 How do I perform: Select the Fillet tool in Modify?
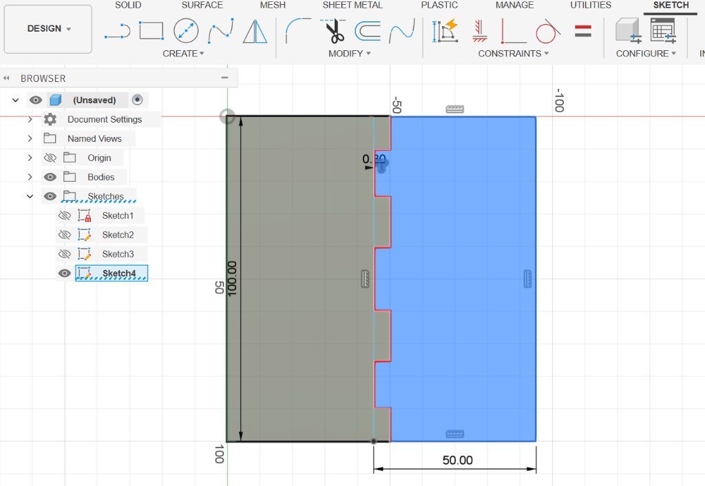(x=298, y=30)
